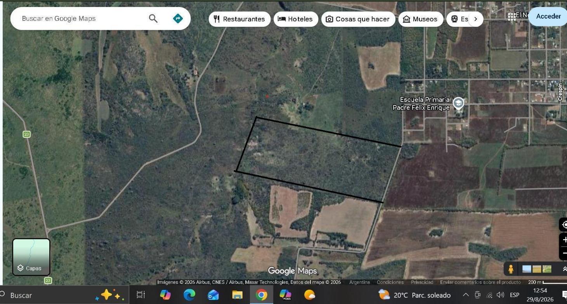Launch Copilot from the taskbar
Image resolution: width=567 pixels, height=304 pixels.
click(165, 295)
